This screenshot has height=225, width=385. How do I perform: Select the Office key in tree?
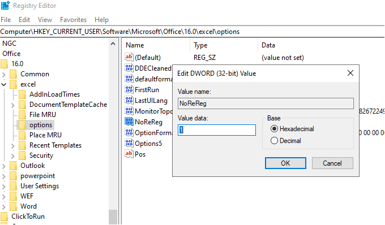(x=11, y=54)
